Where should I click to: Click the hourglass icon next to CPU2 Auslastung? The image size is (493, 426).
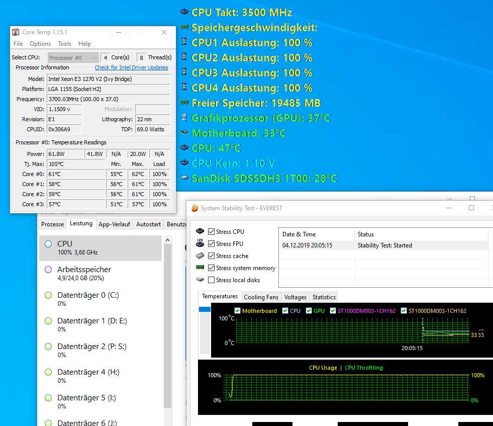[x=184, y=57]
